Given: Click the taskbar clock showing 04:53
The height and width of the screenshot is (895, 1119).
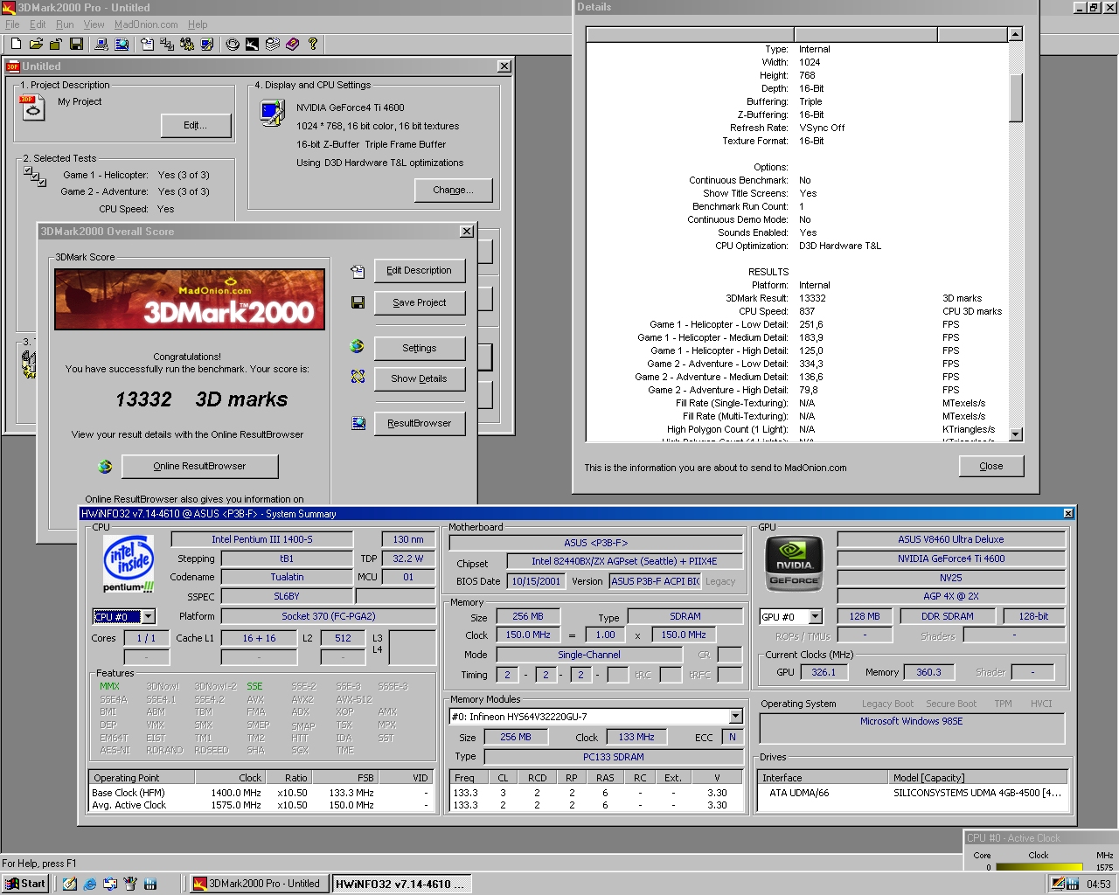Looking at the screenshot, I should pos(1099,884).
